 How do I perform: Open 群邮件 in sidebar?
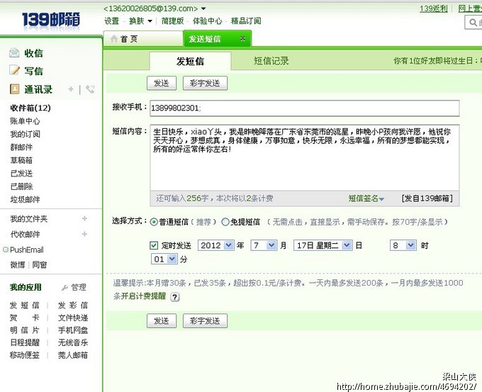[x=21, y=147]
